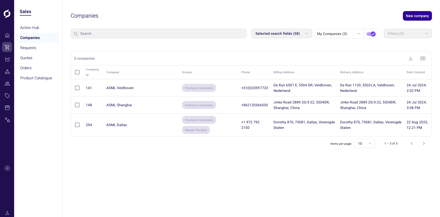Open the shopping cart Sales icon
Screen dimensions: 440x217
pyautogui.click(x=7, y=47)
